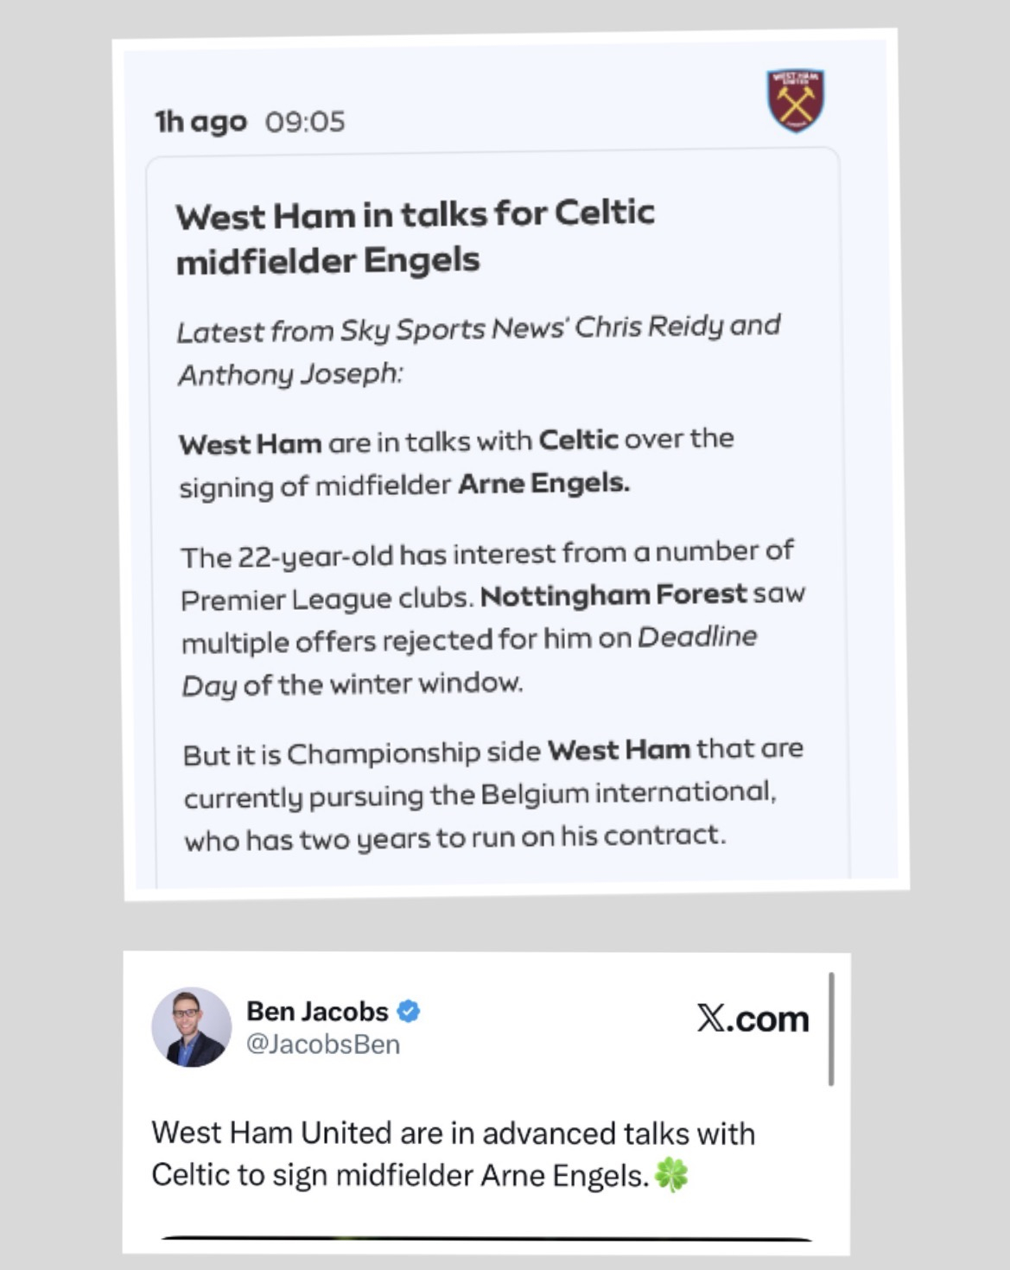
Task: Click the bold Arne Engels name in article
Action: 543,483
